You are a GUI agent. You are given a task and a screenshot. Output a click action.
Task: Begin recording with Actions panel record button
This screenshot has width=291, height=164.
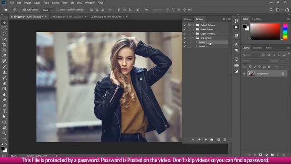click(x=199, y=140)
